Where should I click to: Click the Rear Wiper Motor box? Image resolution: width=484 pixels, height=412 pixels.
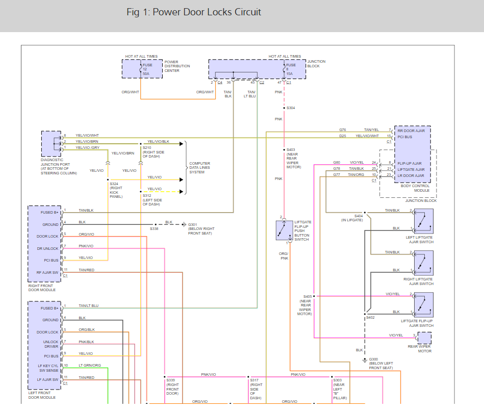click(424, 338)
